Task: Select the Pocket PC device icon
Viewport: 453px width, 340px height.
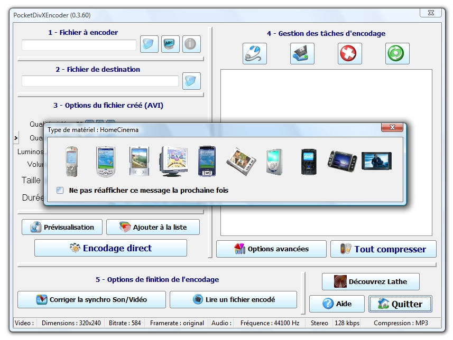Action: pos(105,162)
